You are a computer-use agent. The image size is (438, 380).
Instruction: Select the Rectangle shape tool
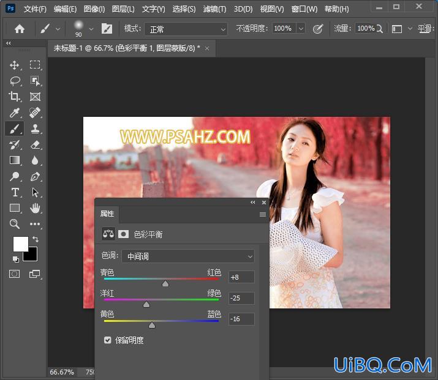tap(15, 208)
